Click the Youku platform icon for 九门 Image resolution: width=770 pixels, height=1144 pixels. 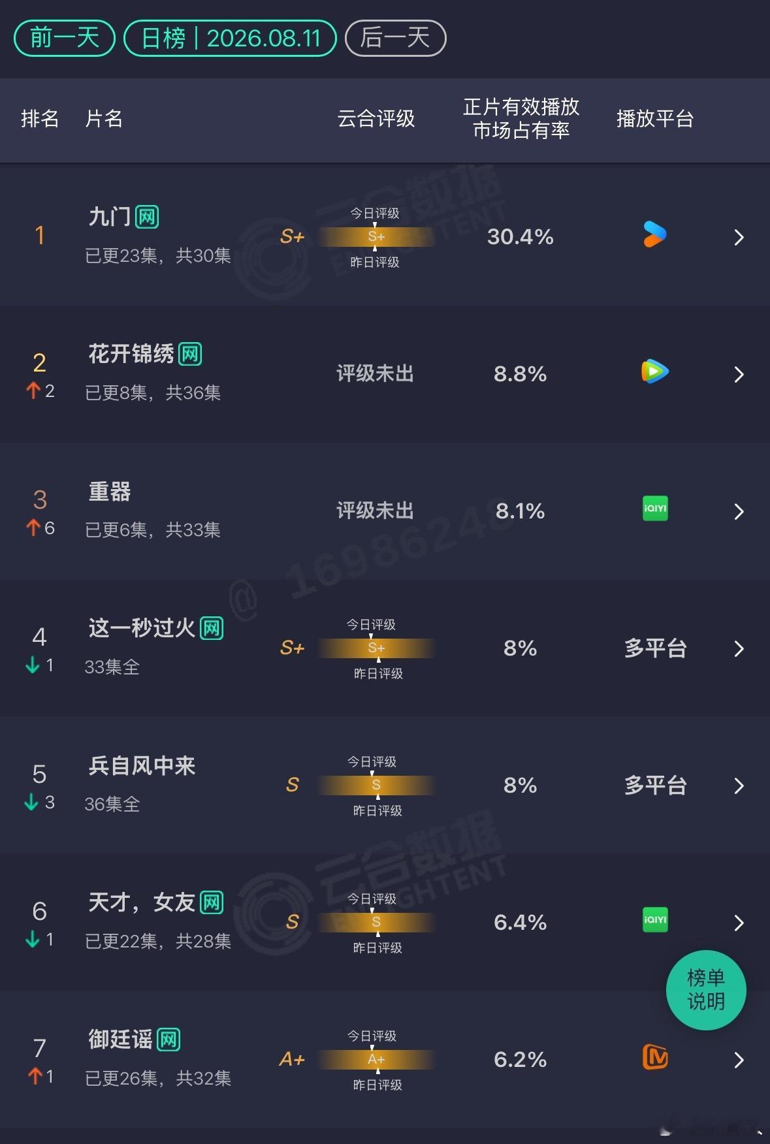point(655,235)
